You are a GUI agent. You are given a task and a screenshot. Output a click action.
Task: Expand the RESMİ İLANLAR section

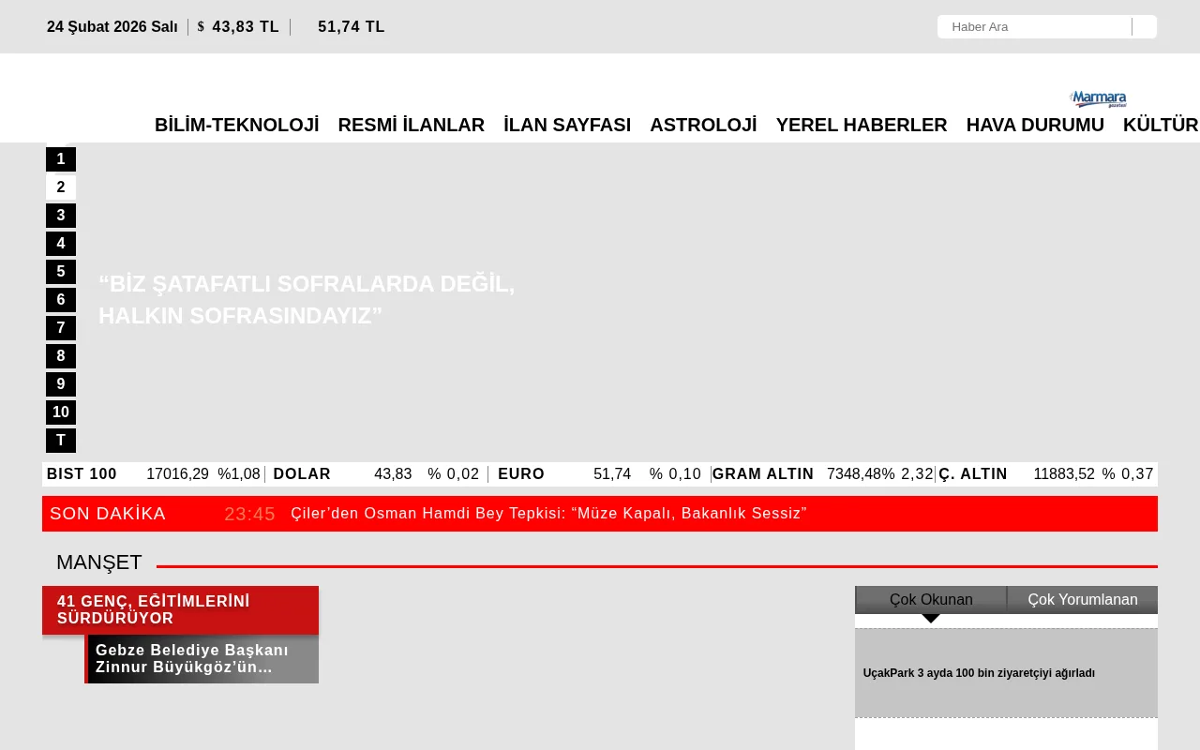(412, 125)
